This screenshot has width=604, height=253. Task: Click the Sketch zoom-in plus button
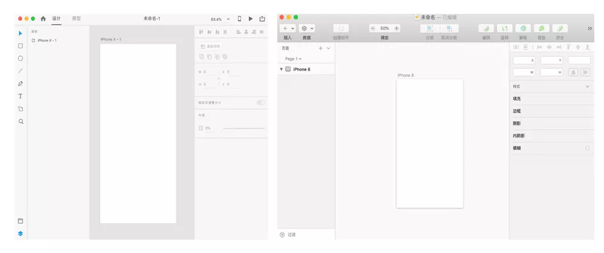pos(396,28)
